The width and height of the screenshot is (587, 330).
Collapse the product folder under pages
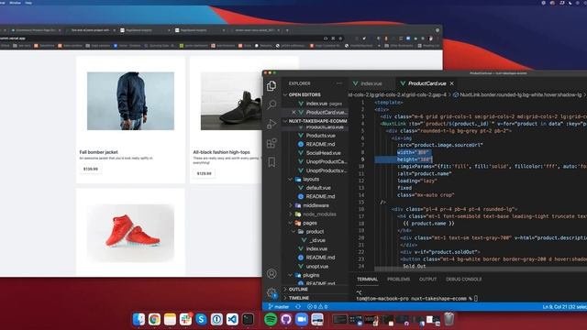pyautogui.click(x=315, y=232)
